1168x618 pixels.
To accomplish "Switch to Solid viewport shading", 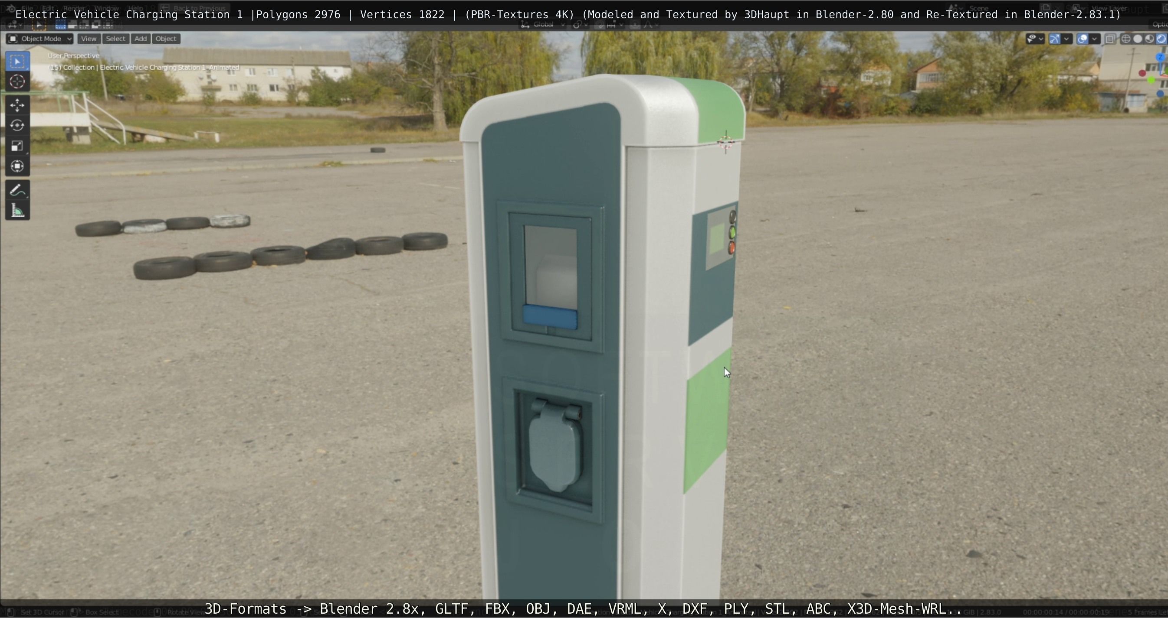I will (1138, 39).
